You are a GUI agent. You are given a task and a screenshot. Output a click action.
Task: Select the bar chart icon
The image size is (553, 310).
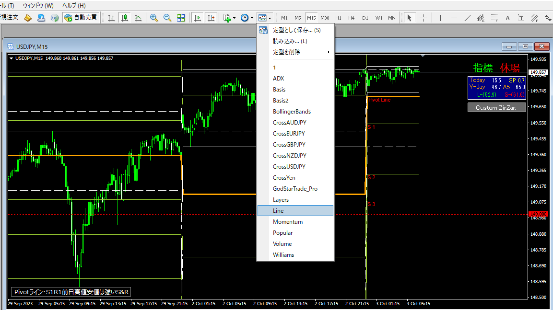click(111, 18)
